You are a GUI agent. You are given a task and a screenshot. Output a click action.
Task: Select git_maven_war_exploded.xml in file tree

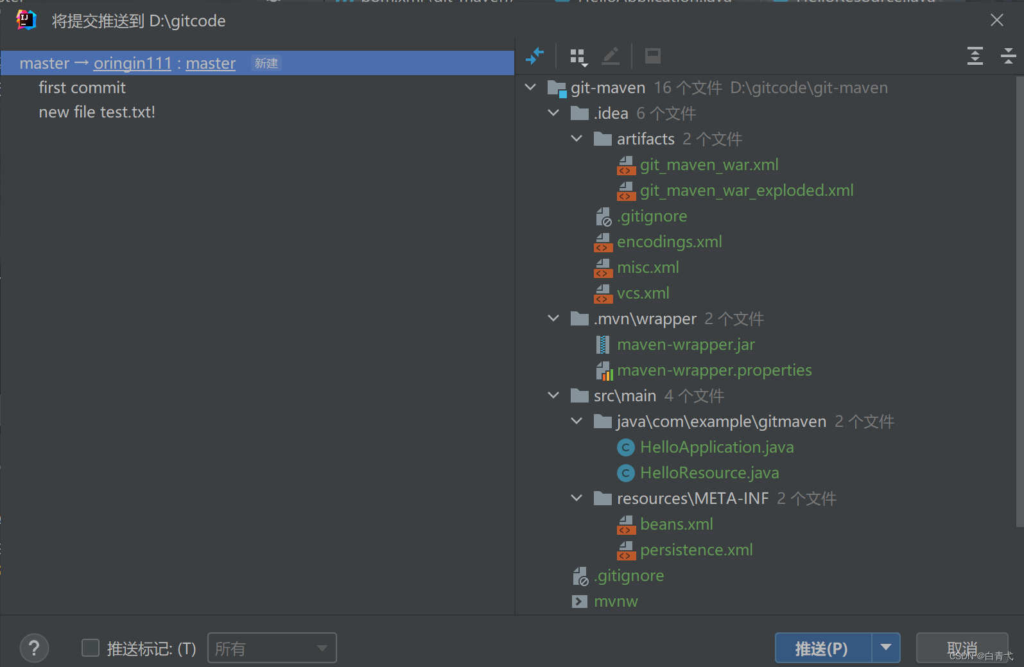(x=747, y=191)
